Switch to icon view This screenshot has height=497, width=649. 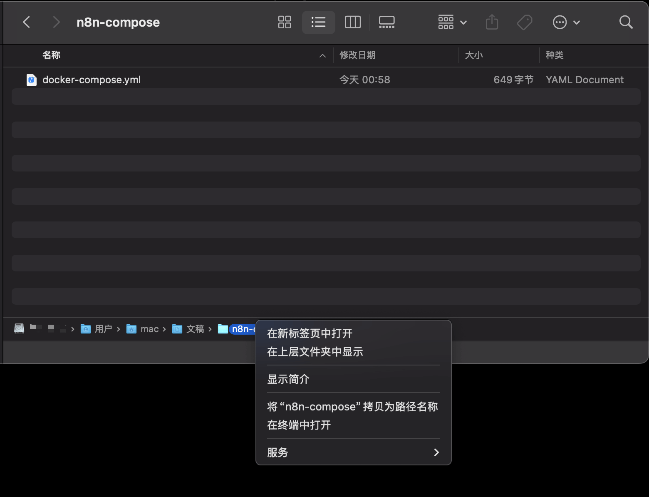(x=285, y=22)
